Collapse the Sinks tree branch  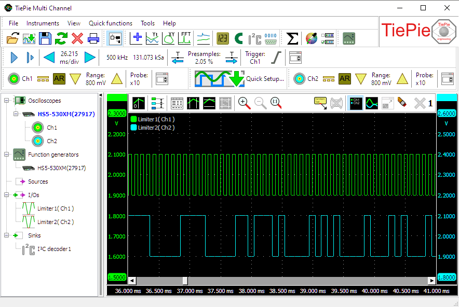pyautogui.click(x=5, y=235)
